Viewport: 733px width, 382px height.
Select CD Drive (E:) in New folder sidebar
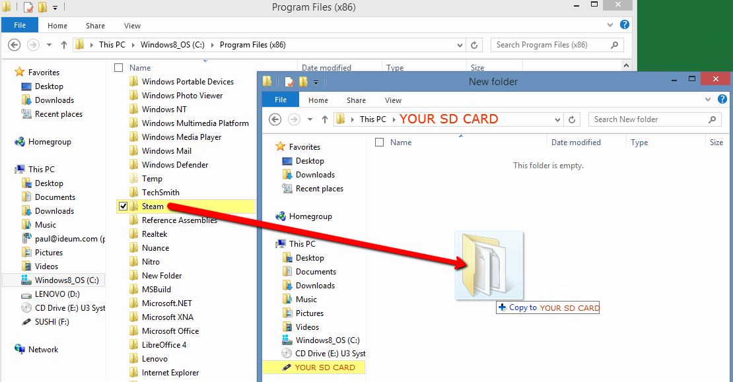pos(324,354)
